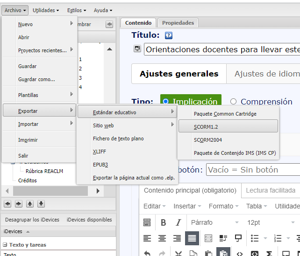The width and height of the screenshot is (300, 256).
Task: Move node up with the up arrow button
Action: 30,204
